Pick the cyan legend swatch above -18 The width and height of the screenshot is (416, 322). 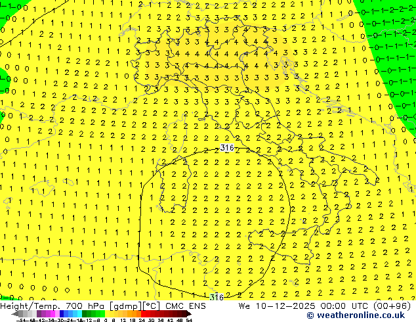(79, 314)
